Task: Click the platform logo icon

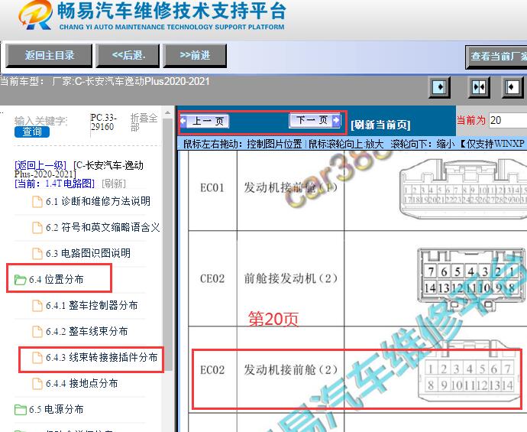Action: 35,15
